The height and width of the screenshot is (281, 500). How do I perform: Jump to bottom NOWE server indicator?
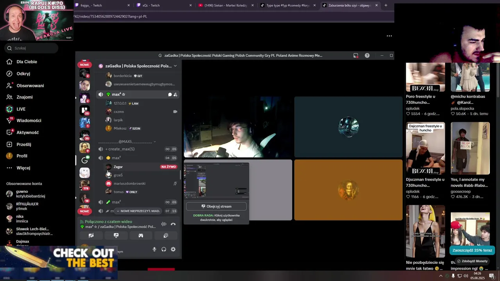[x=85, y=211]
